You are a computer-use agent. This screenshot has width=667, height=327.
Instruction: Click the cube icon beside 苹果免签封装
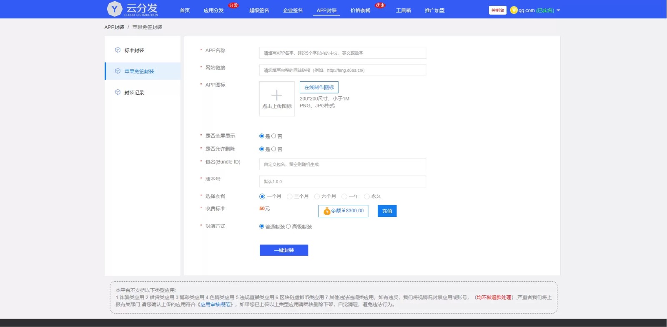click(x=118, y=71)
